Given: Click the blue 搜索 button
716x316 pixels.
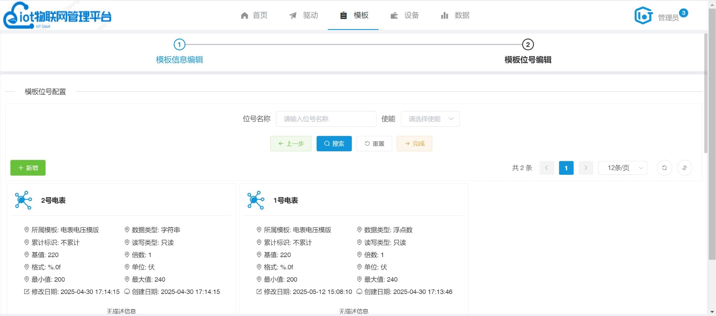Looking at the screenshot, I should tap(334, 143).
